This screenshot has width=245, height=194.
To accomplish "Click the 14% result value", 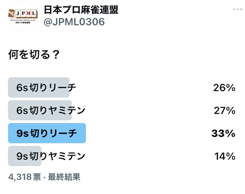I will tap(225, 156).
